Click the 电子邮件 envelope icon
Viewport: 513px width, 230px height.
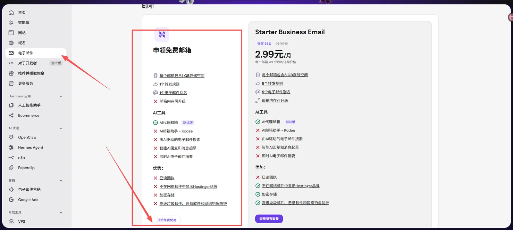tap(11, 53)
